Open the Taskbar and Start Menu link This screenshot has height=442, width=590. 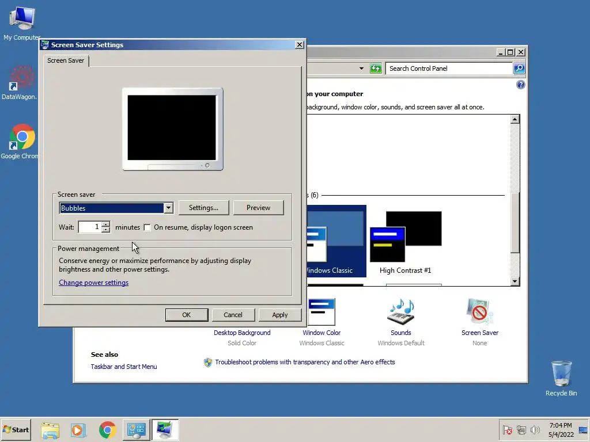tap(124, 367)
